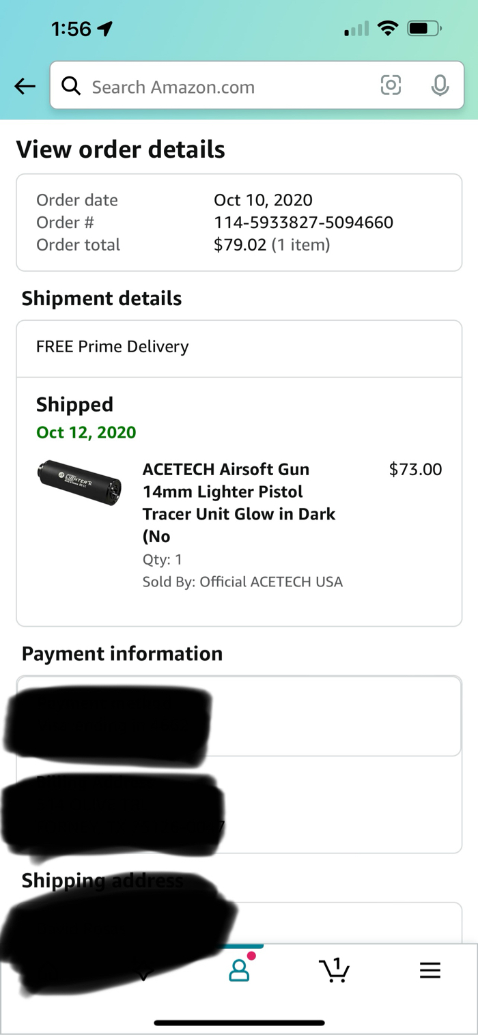Tap the $73.00 item price
Image resolution: width=478 pixels, height=1035 pixels.
415,470
